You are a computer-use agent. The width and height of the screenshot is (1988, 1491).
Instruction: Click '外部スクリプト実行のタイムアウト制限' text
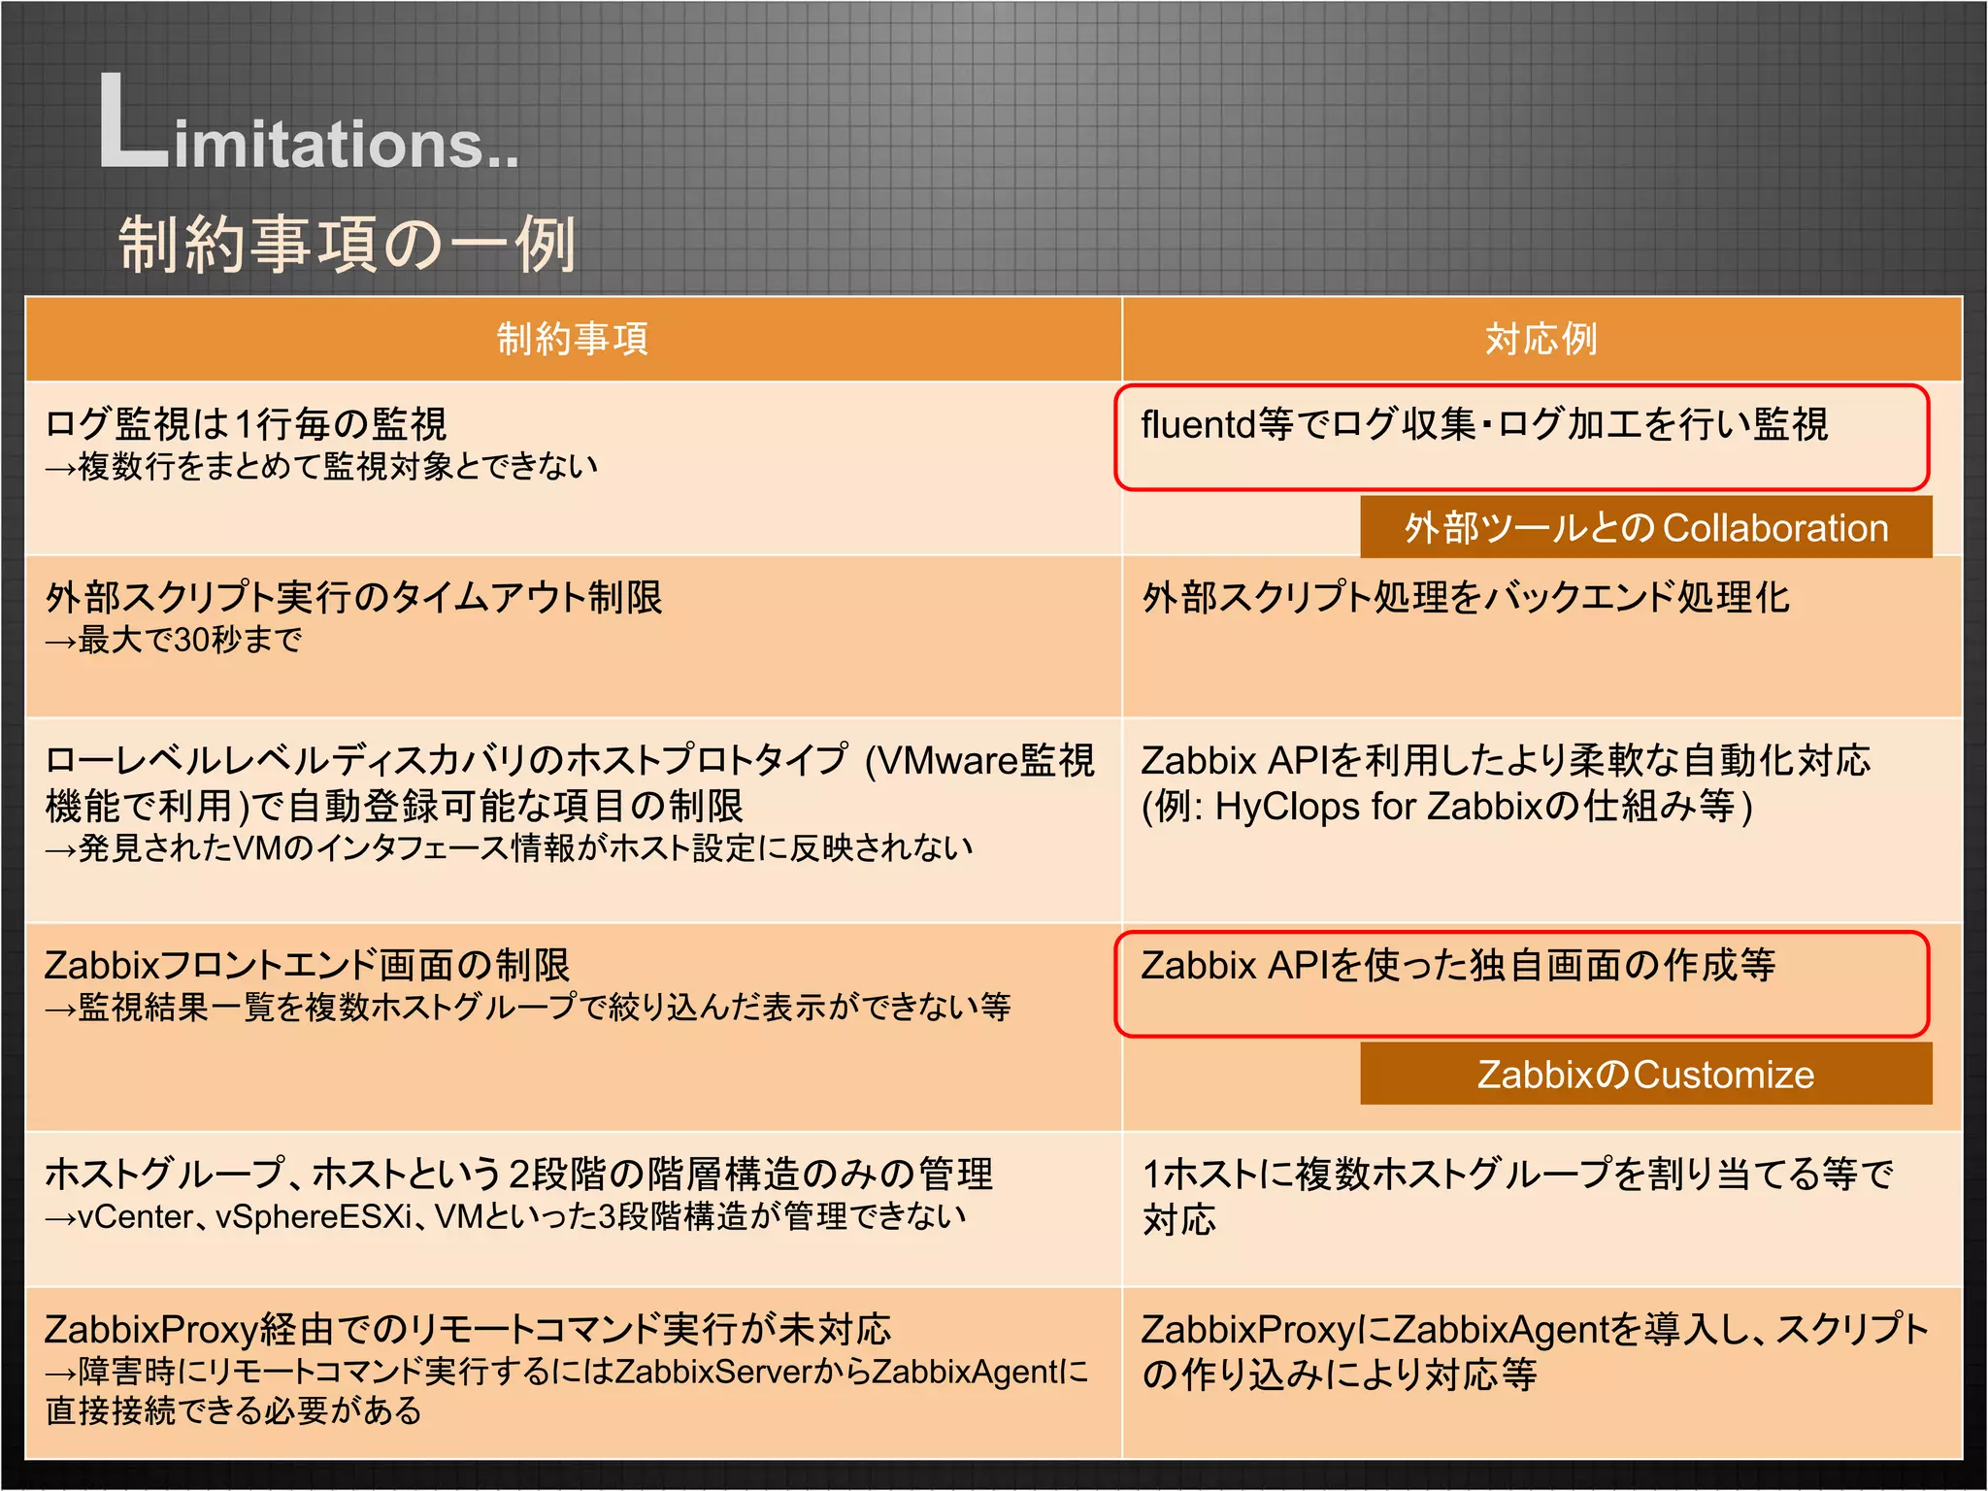pos(353,597)
